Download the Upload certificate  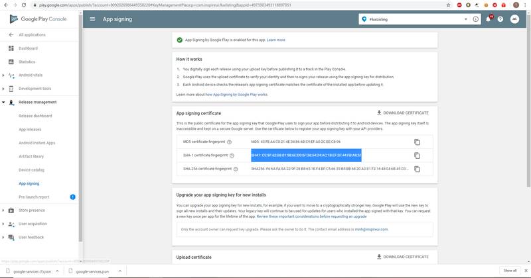403,257
